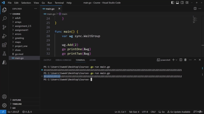The width and height of the screenshot is (204, 114).
Task: Open the Selection menu
Action: (x=26, y=3)
